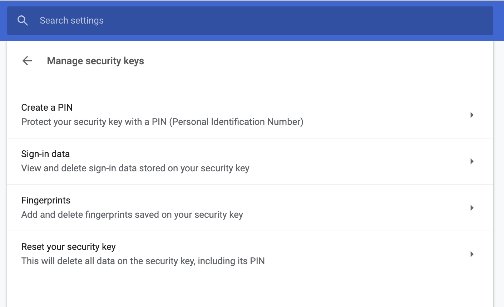Click the Reset your security key arrow
504x307 pixels.
coord(472,254)
